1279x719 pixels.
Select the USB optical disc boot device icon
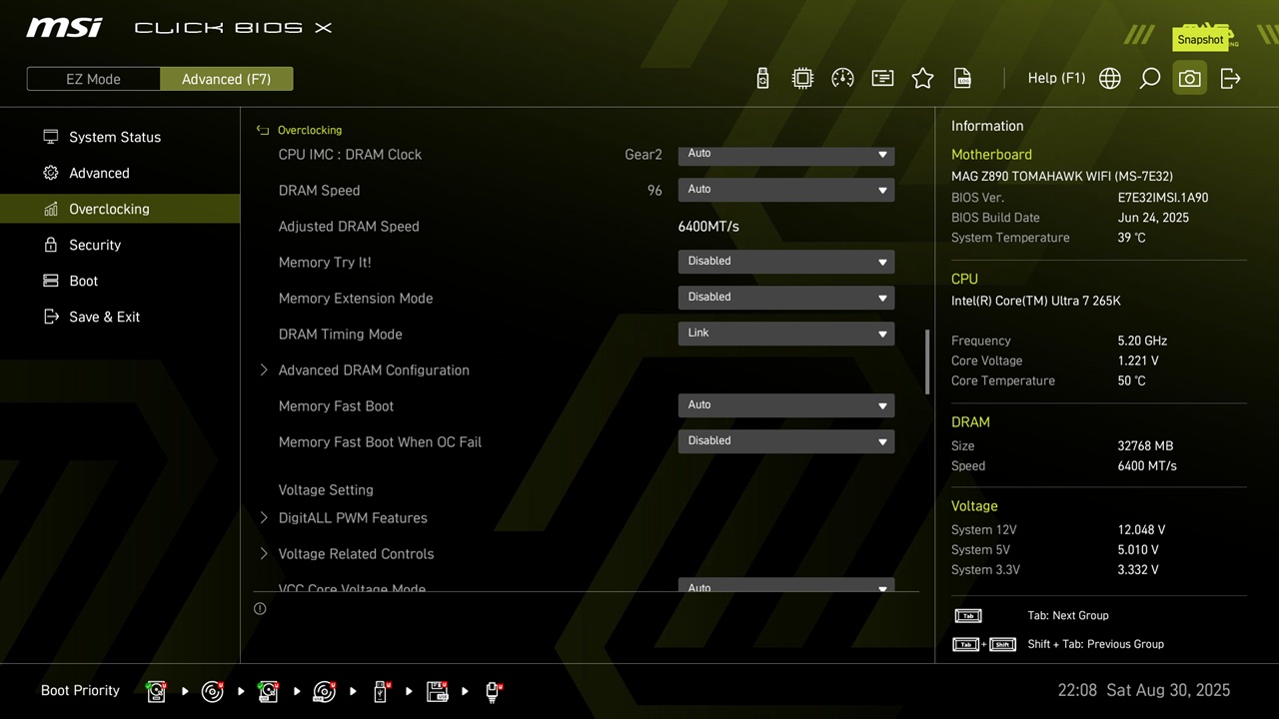(325, 691)
